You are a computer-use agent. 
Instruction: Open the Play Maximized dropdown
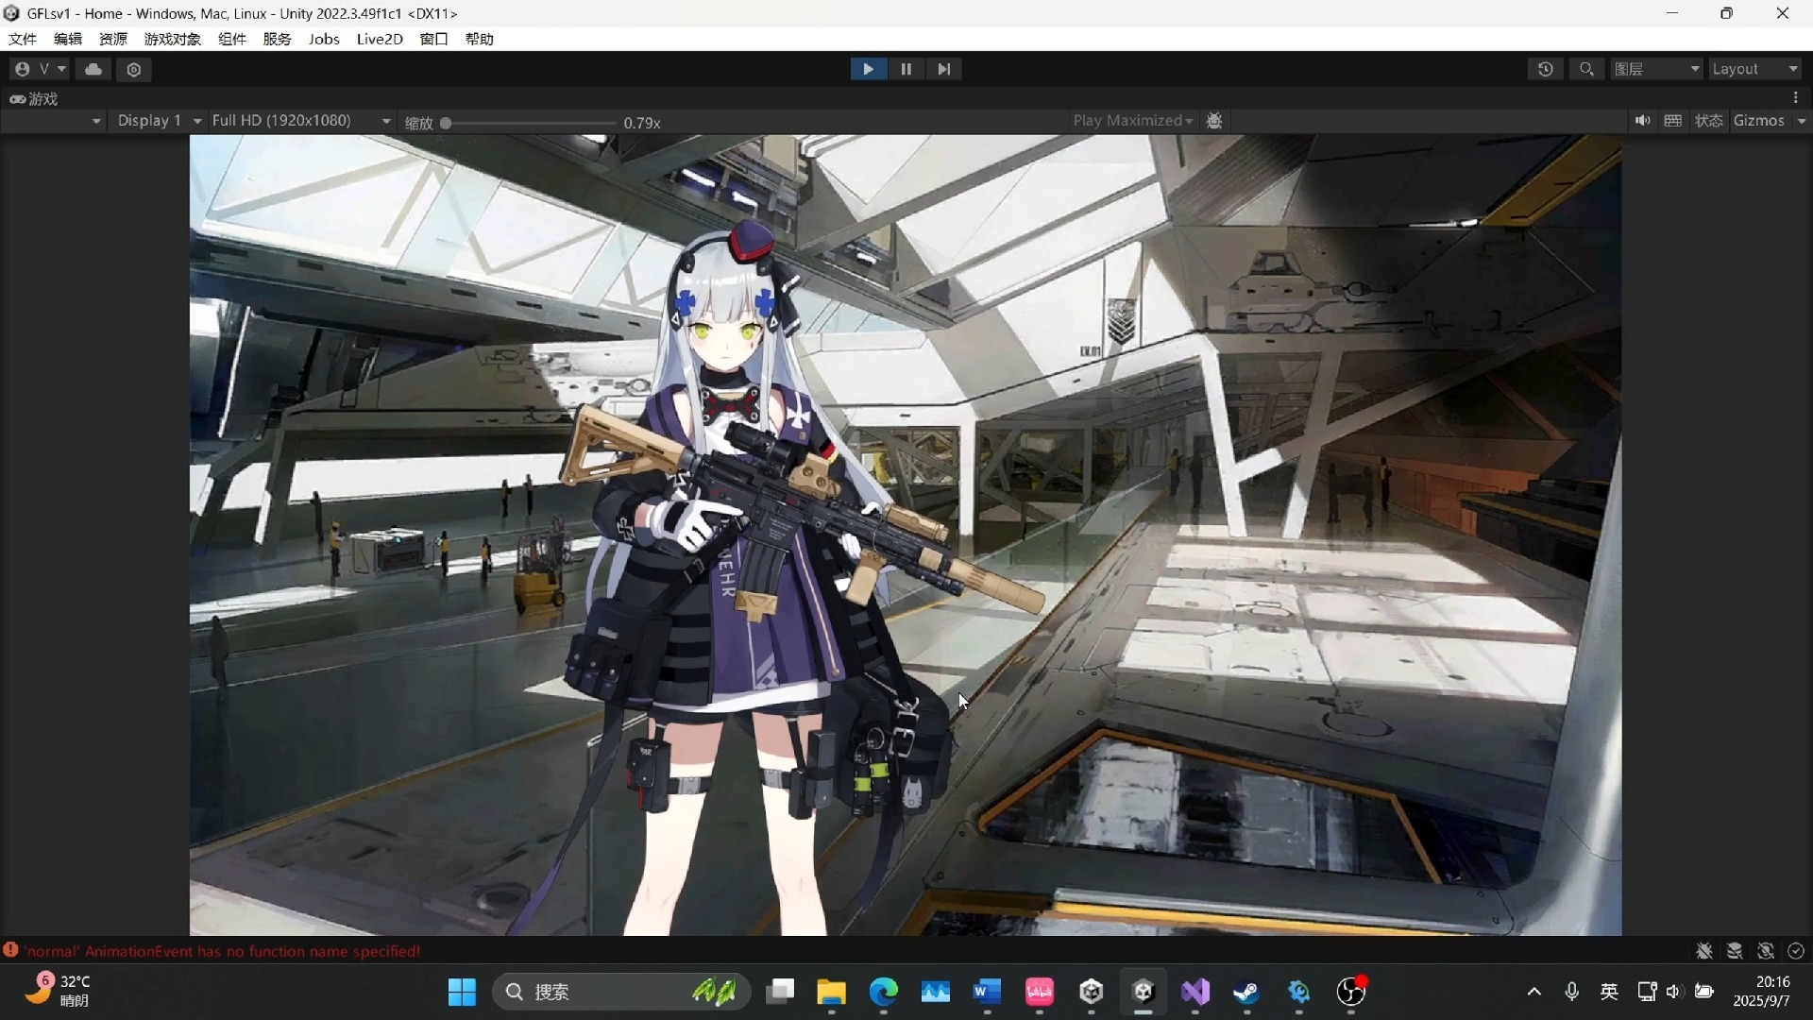1132,121
